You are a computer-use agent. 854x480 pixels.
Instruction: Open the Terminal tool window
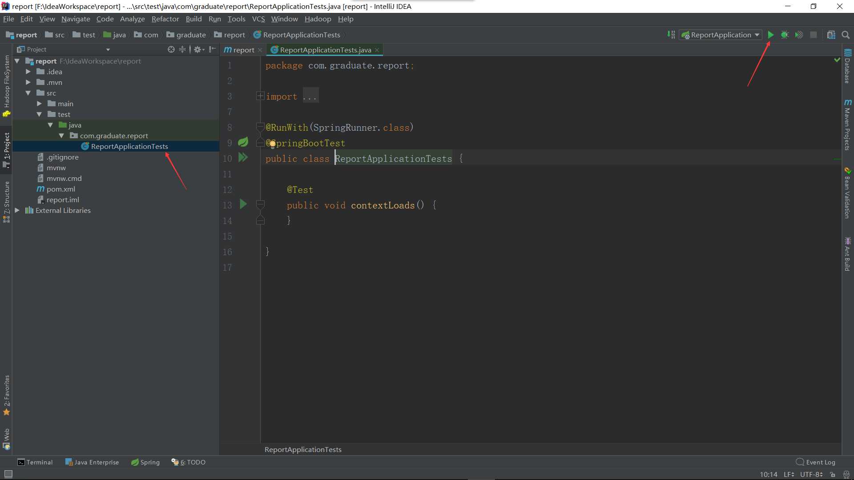35,462
